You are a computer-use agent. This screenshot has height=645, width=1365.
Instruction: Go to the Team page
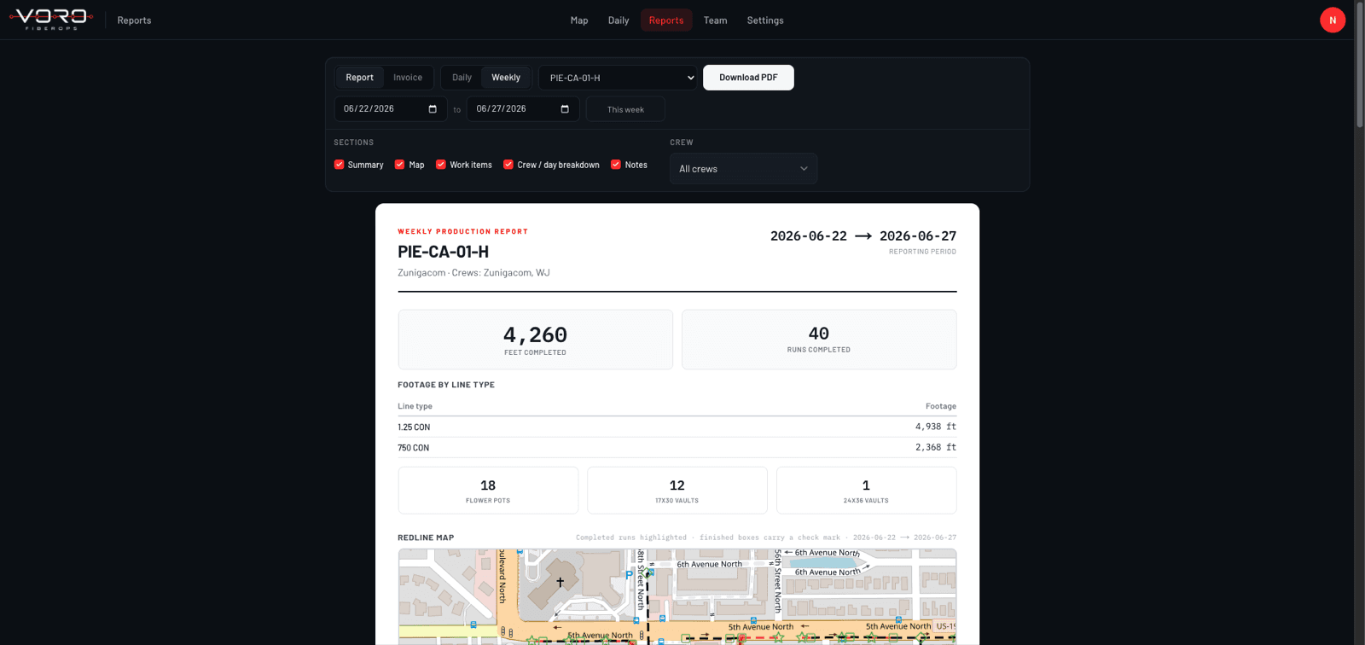click(x=715, y=20)
